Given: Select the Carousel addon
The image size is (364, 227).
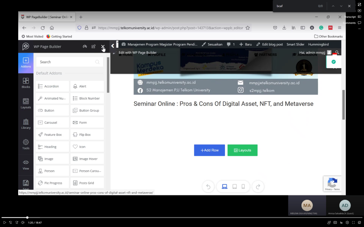Looking at the screenshot, I should click(x=52, y=122).
